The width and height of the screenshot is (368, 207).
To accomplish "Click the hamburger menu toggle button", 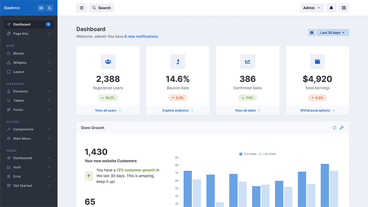I will point(81,8).
